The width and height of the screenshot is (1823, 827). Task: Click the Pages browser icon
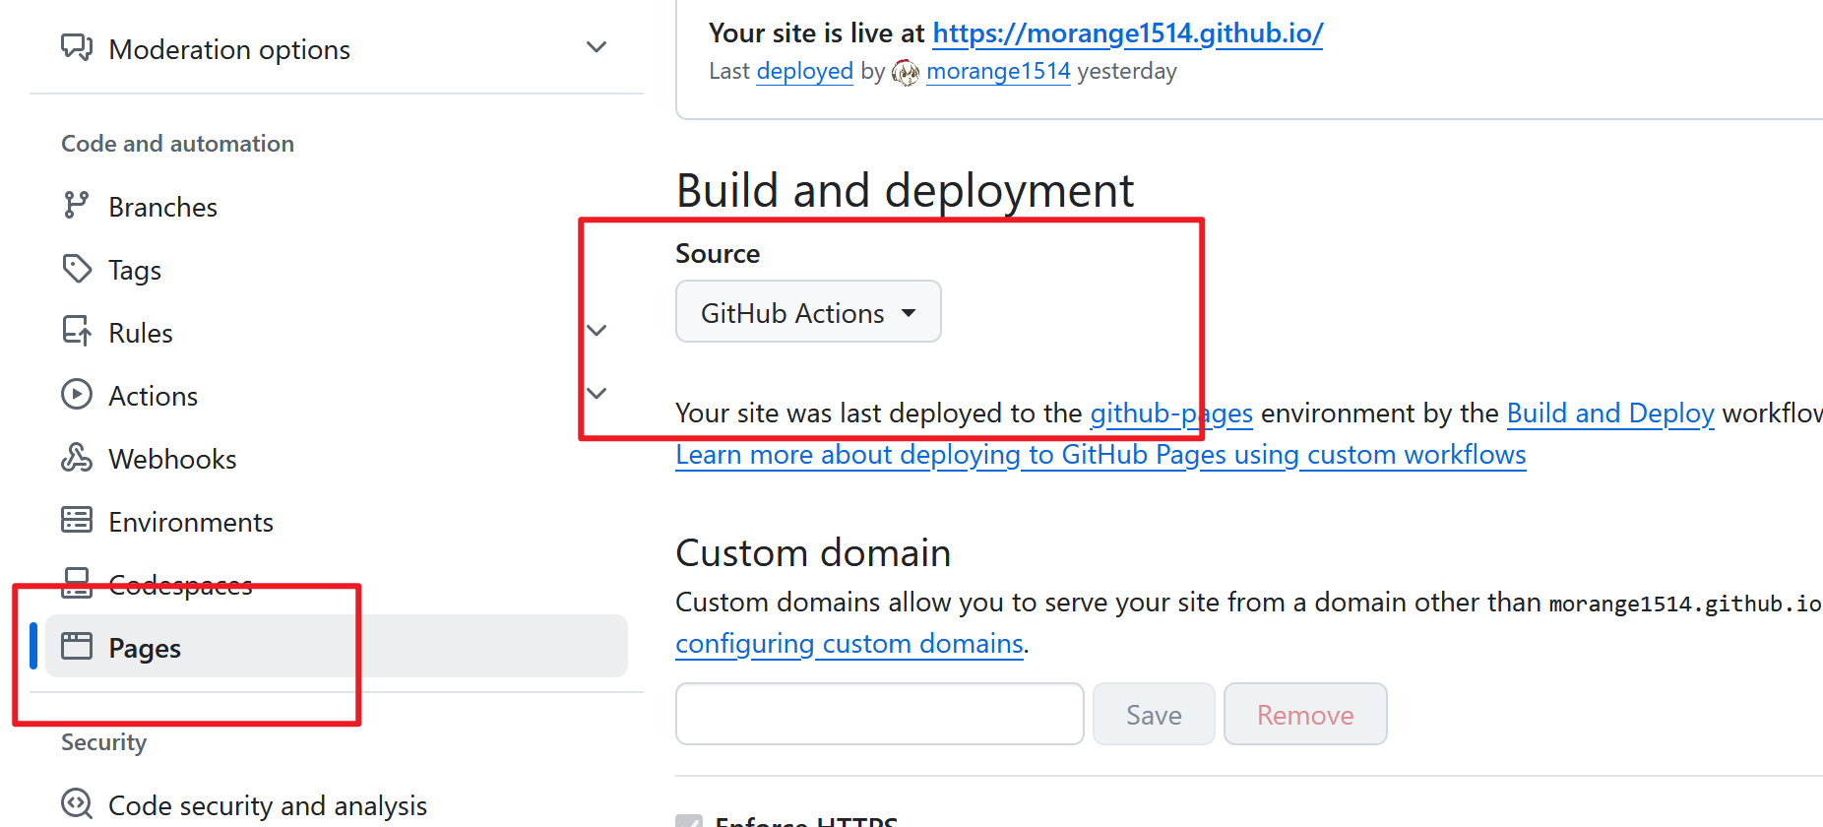(77, 646)
